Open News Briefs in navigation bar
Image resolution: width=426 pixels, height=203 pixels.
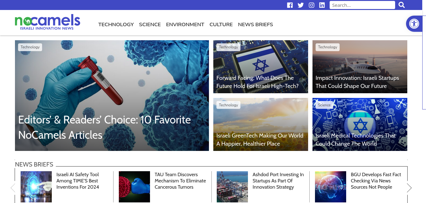[255, 24]
